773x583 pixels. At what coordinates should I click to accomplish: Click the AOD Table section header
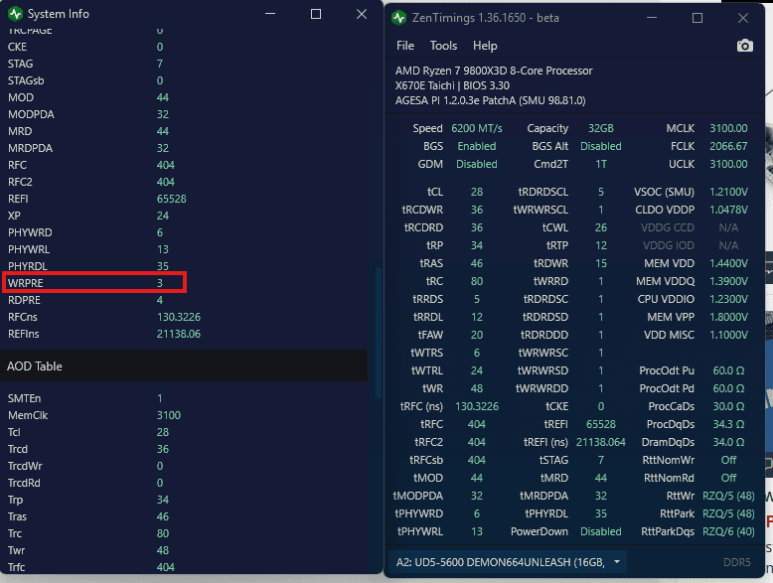coord(184,366)
